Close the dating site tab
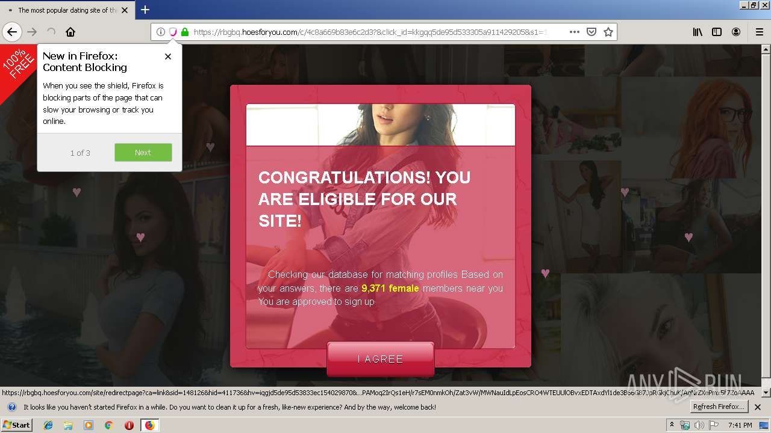Image resolution: width=771 pixels, height=433 pixels. 125,10
